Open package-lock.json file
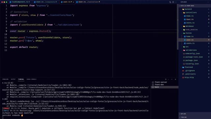The width and height of the screenshot is (211, 119). (195, 57)
